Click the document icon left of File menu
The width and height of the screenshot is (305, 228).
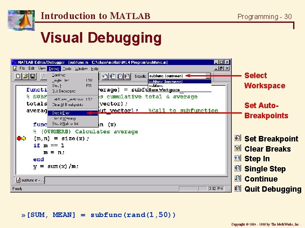point(15,68)
